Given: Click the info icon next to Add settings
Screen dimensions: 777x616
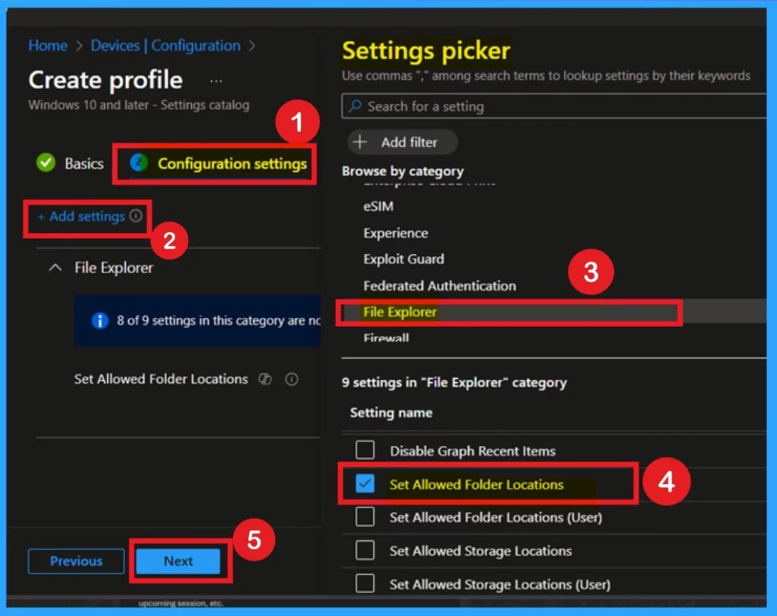Looking at the screenshot, I should pyautogui.click(x=136, y=215).
